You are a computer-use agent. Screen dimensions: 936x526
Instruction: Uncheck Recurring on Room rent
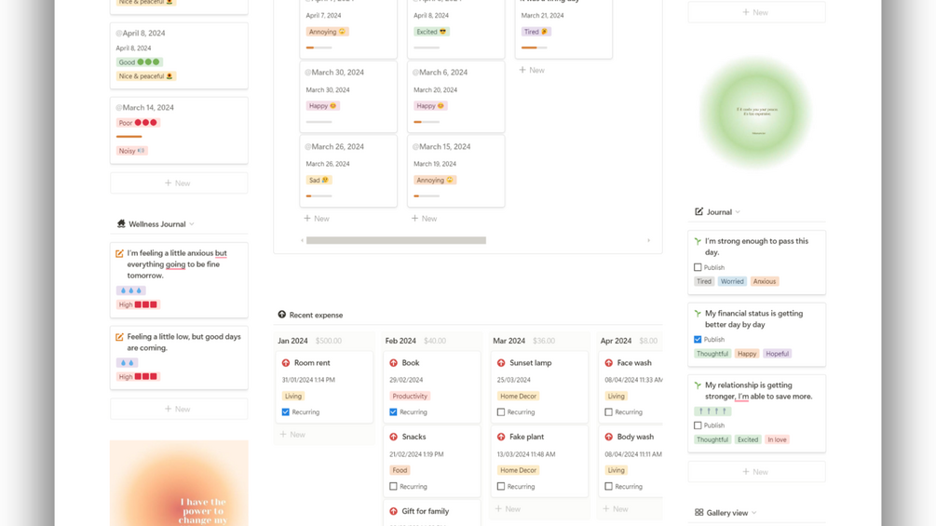285,412
